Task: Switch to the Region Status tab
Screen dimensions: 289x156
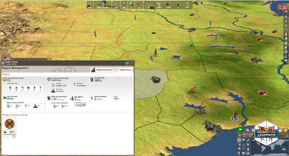Action: pos(123,70)
